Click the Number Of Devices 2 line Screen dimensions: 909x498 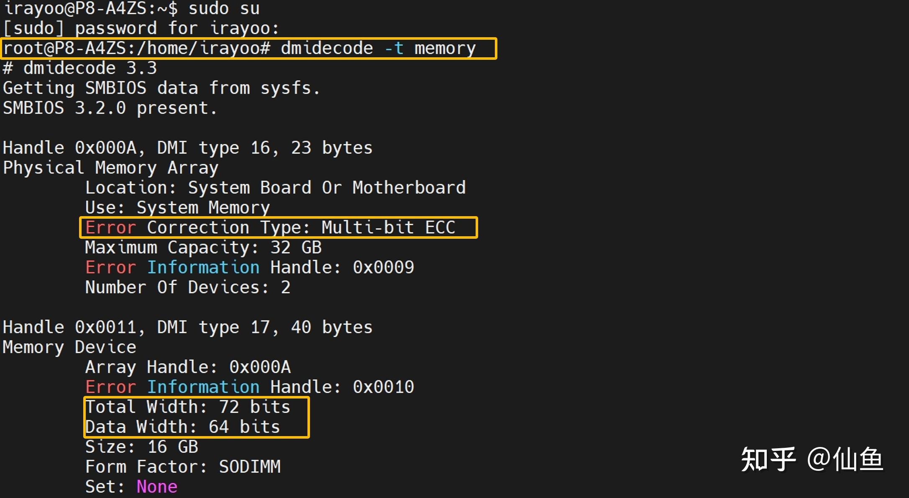(x=187, y=287)
